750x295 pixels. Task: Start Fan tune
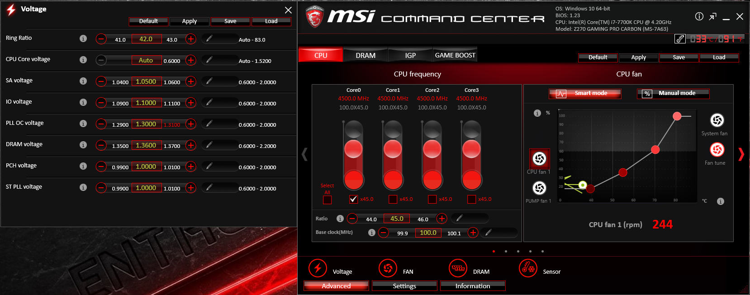point(717,149)
